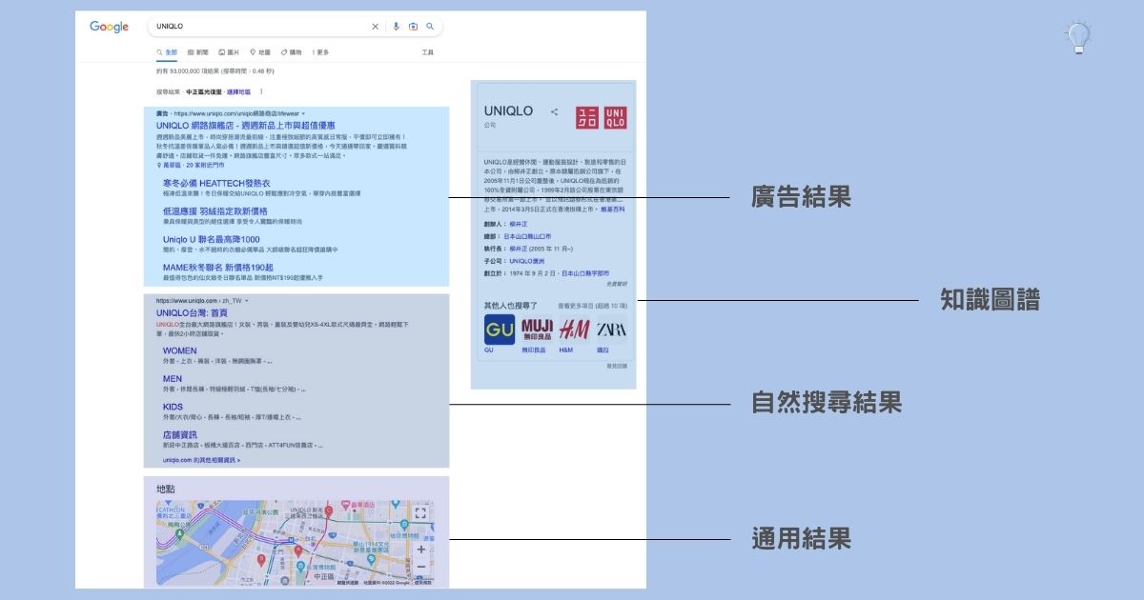Open the 工具 search tools menu
The width and height of the screenshot is (1144, 600).
pos(429,52)
